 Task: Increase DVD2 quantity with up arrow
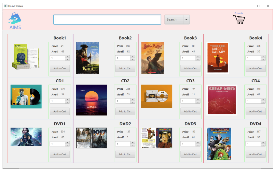pos(133,143)
